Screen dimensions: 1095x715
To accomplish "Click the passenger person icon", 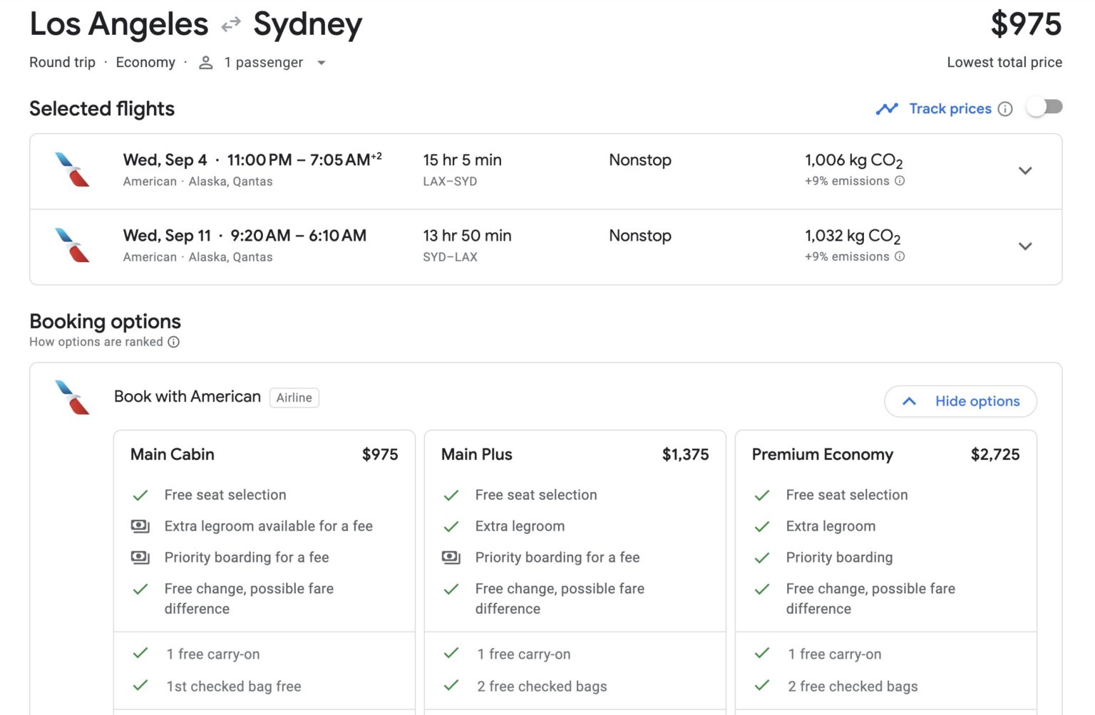I will (205, 63).
